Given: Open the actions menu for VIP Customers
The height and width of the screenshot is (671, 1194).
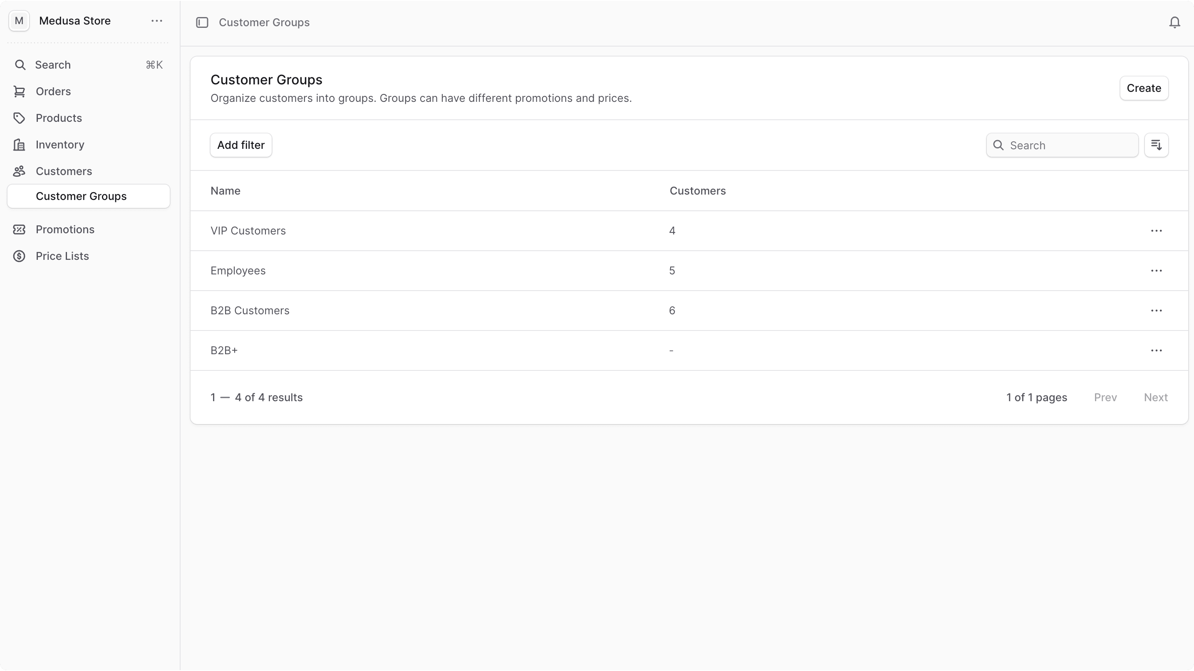Looking at the screenshot, I should (x=1157, y=231).
